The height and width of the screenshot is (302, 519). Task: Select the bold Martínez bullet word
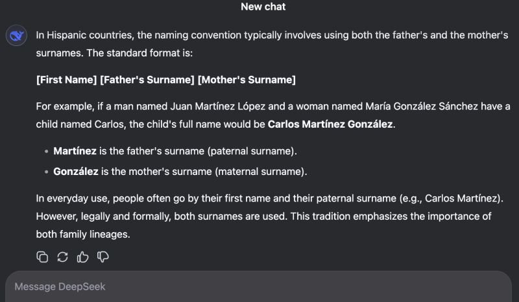[x=75, y=151]
